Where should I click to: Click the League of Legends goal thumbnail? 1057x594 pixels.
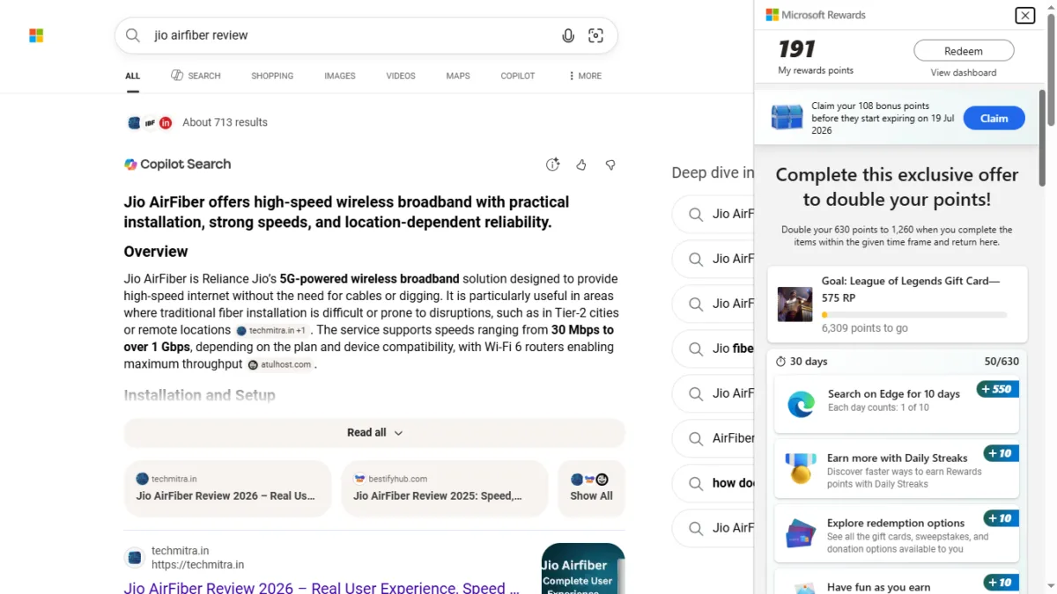click(x=795, y=304)
